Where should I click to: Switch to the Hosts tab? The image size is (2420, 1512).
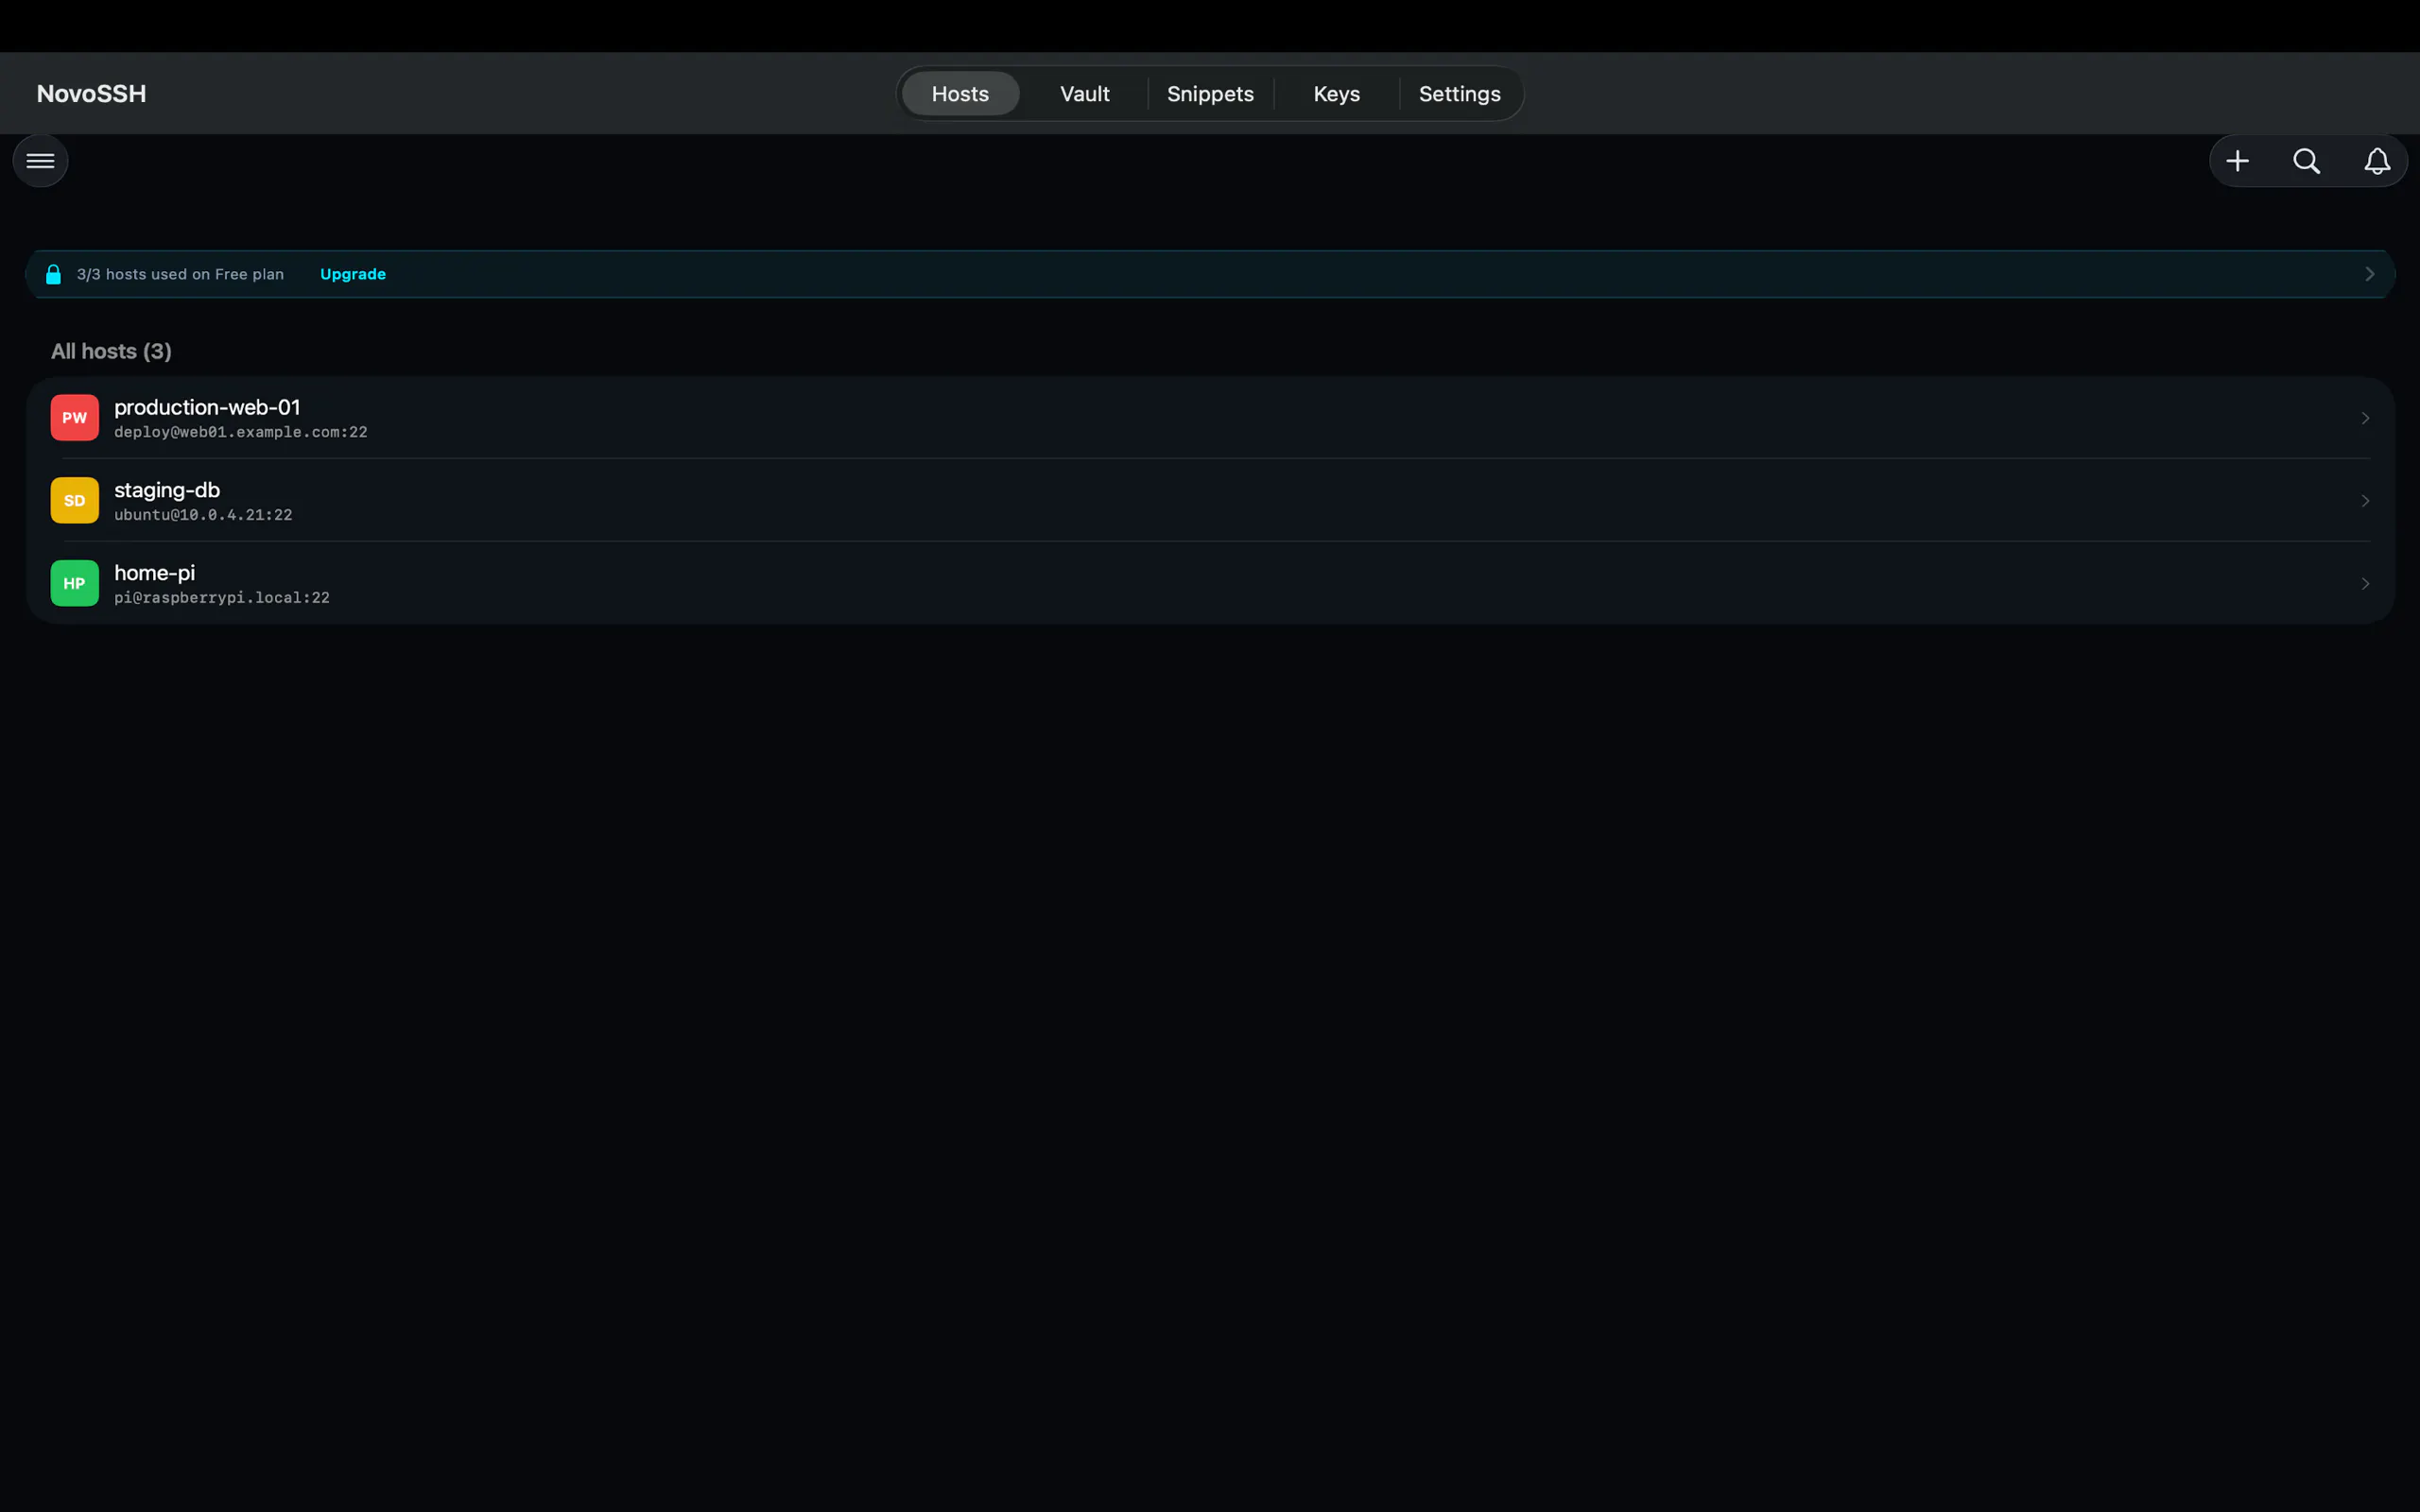[x=960, y=94]
